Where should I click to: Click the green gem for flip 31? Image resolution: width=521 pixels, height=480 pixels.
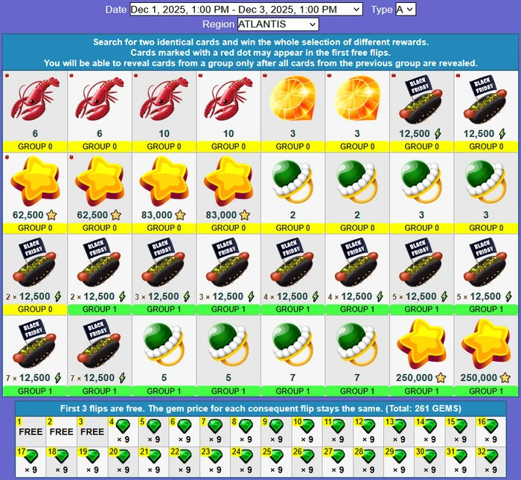click(x=461, y=456)
